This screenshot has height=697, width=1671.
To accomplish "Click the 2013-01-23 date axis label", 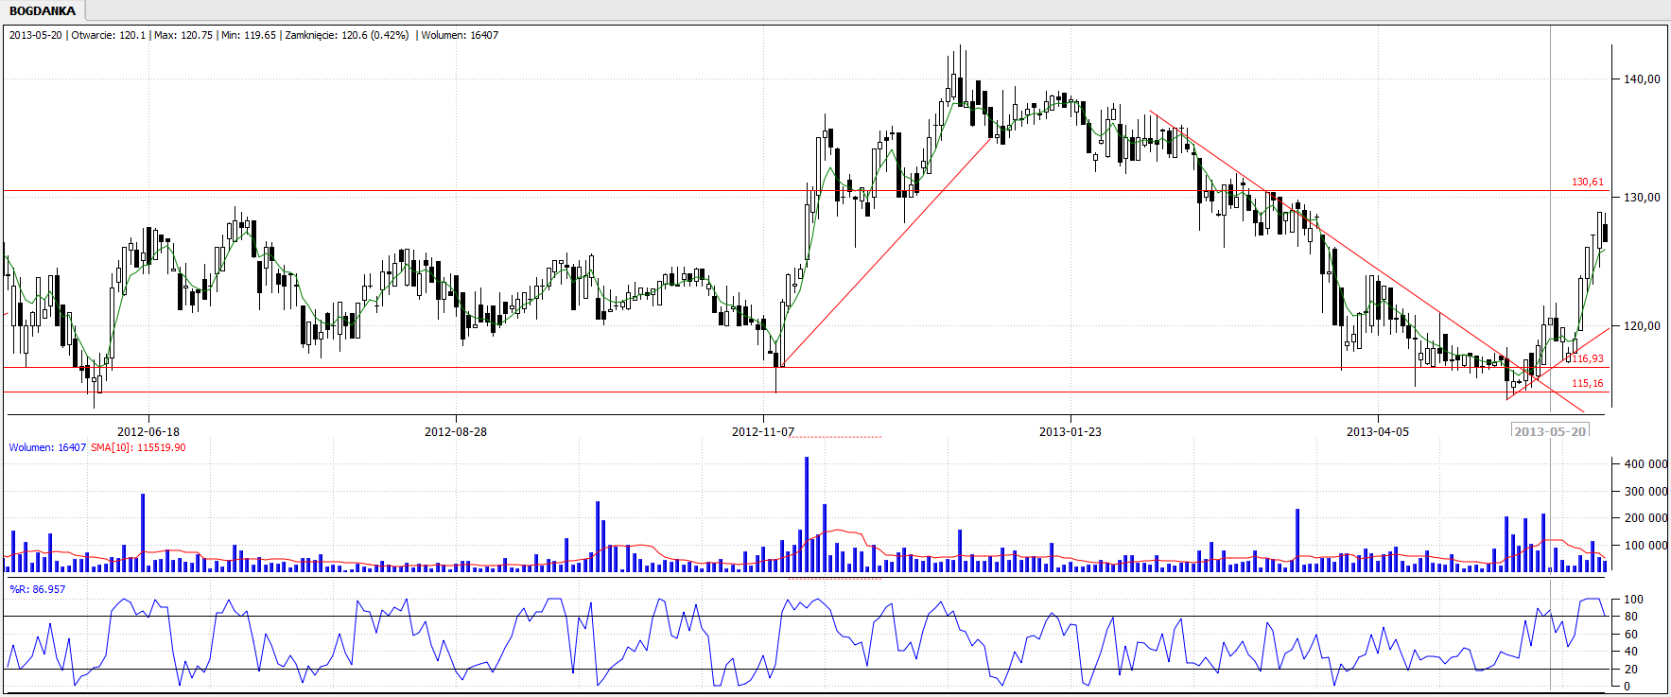I will pyautogui.click(x=1070, y=431).
